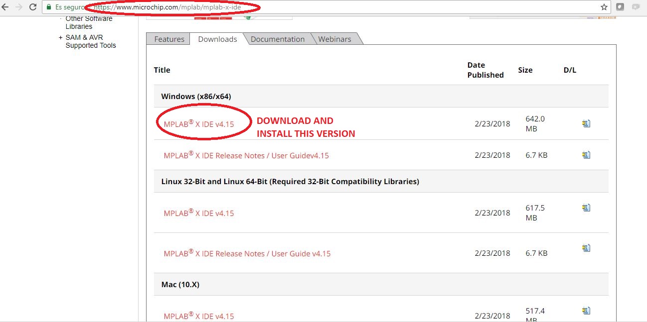Expand SAM & AVR Supported Tools item
Viewport: 647px width, 322px height.
[61, 37]
